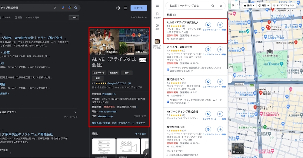Click route icon for 株式会社オンカ
Viewport: 303px width, 158px height.
pyautogui.click(x=220, y=82)
